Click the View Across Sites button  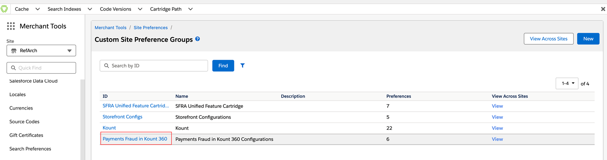click(548, 39)
